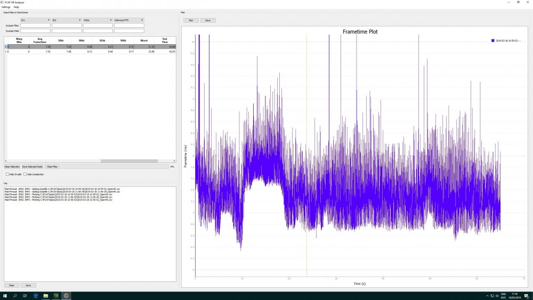Viewport: 533px width, 300px height.
Task: Click Save Selected Stats button
Action: point(32,167)
